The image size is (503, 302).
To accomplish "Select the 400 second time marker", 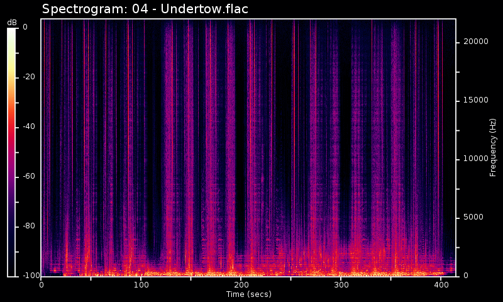I will [x=441, y=285].
